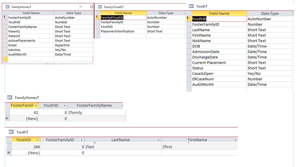This screenshot has width=303, height=167.
Task: Open the FosterFamilyName column filter dropdown
Action: pos(122,106)
